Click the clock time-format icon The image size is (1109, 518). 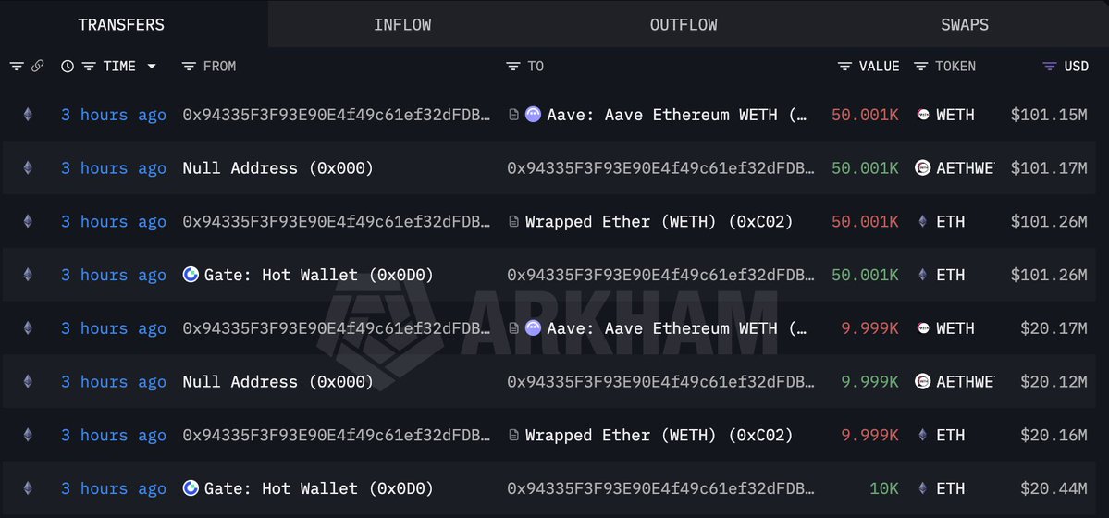point(68,67)
